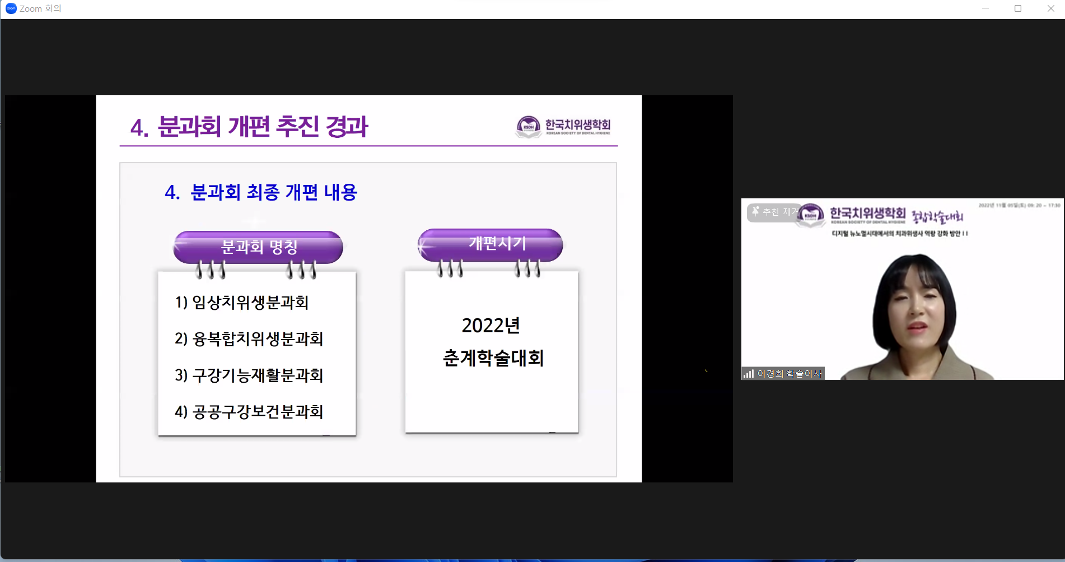Maximize the Zoom meeting window
Screen dimensions: 1065x562
coord(1018,8)
